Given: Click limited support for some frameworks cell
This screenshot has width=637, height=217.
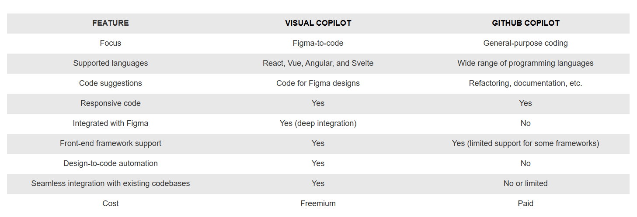Looking at the screenshot, I should pyautogui.click(x=526, y=143).
